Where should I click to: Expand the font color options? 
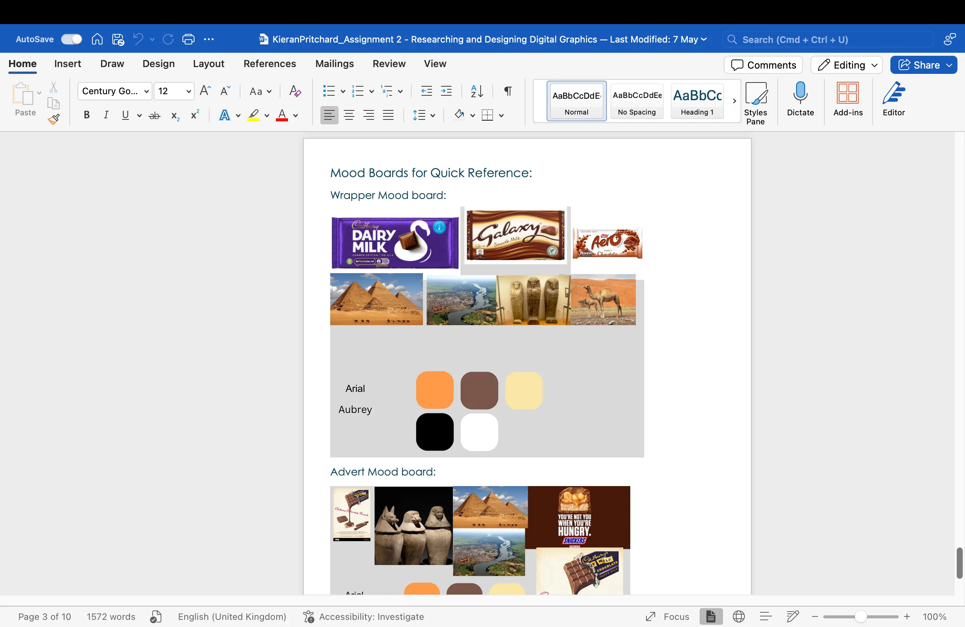[295, 115]
